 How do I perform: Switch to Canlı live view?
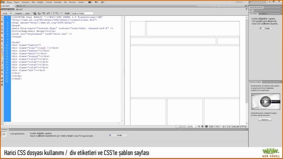27,13
